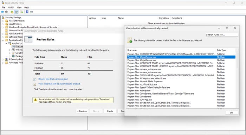Click icon beside 'View rules that will be automatically created'

[x=35, y=84]
